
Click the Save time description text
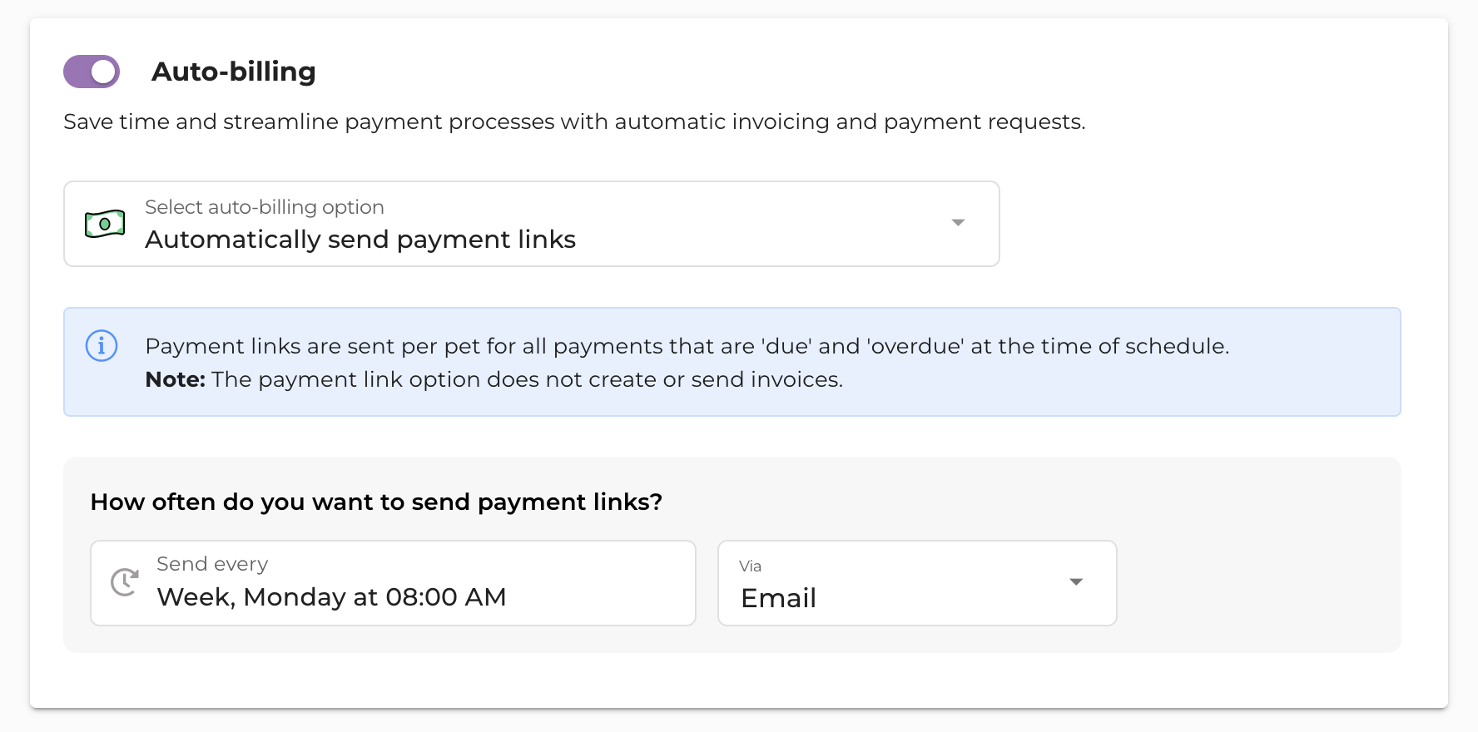(574, 121)
